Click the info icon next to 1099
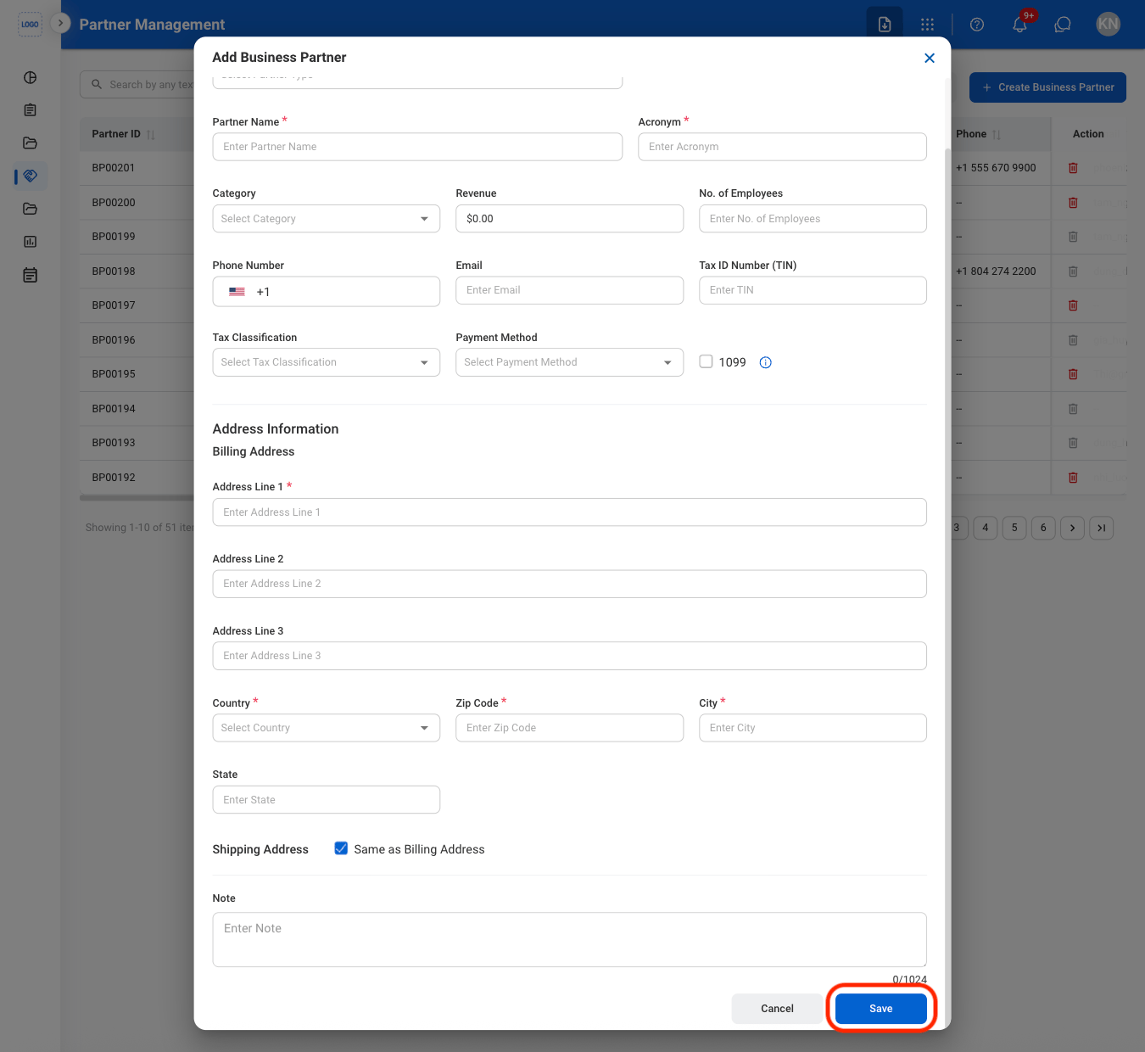 click(766, 362)
